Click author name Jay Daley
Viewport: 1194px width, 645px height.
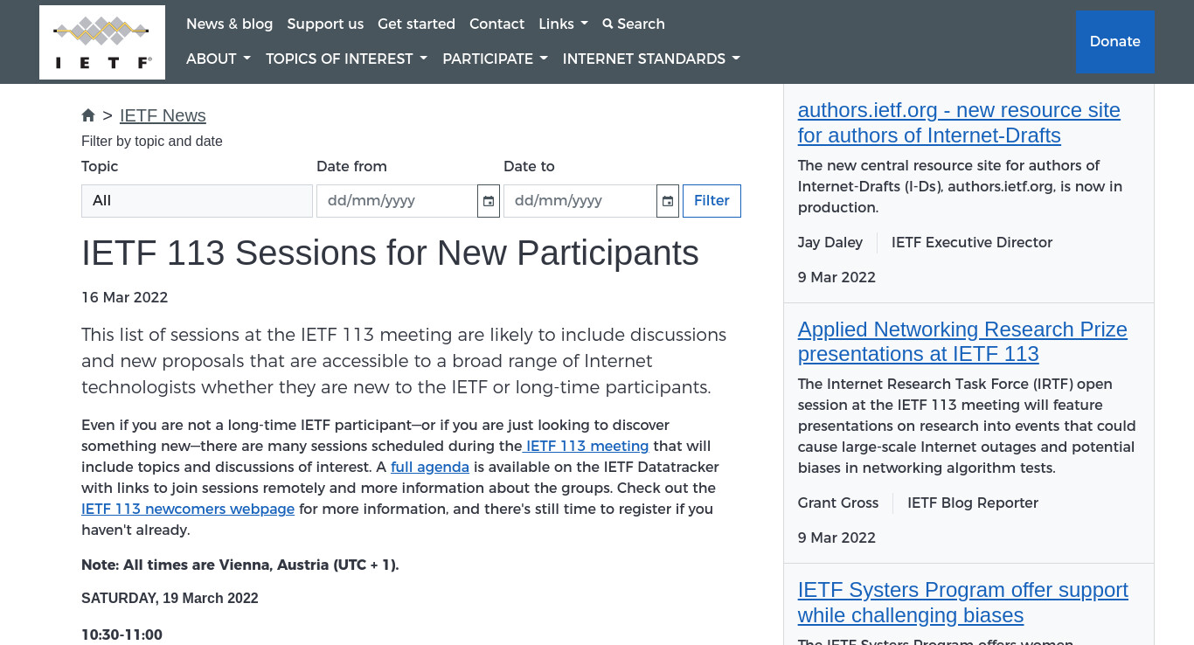click(x=830, y=242)
